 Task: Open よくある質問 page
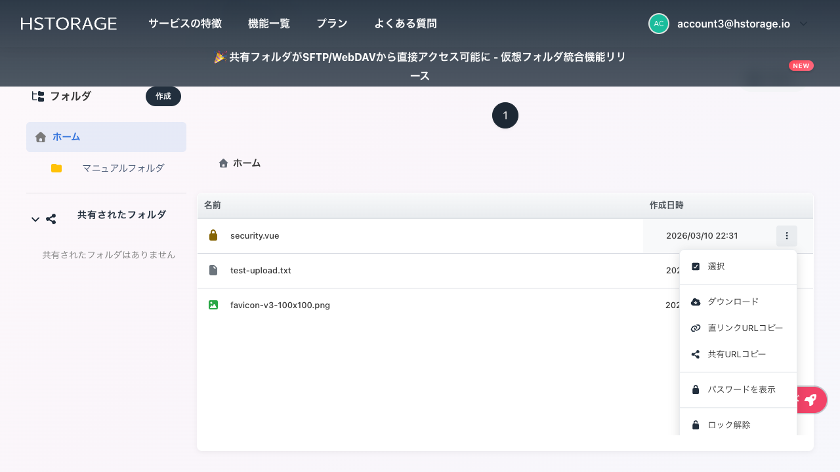point(406,24)
